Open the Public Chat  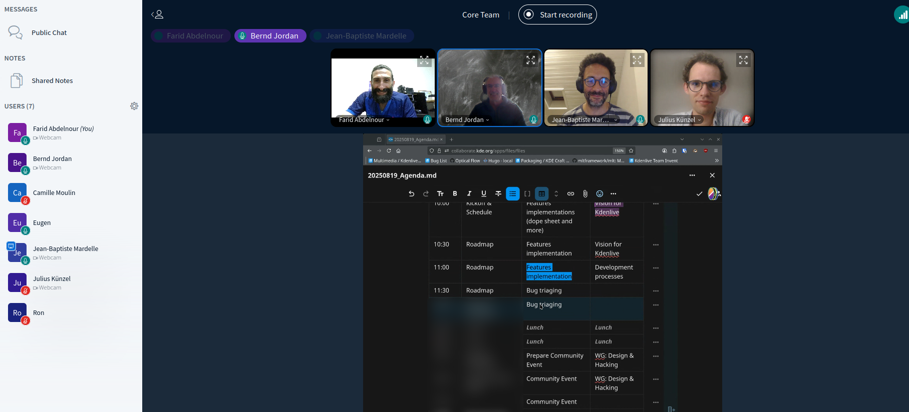(49, 32)
